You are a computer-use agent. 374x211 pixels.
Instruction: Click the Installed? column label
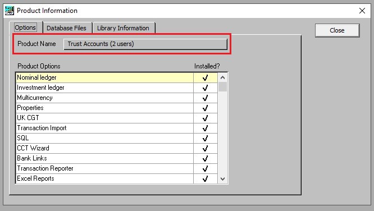coord(207,66)
